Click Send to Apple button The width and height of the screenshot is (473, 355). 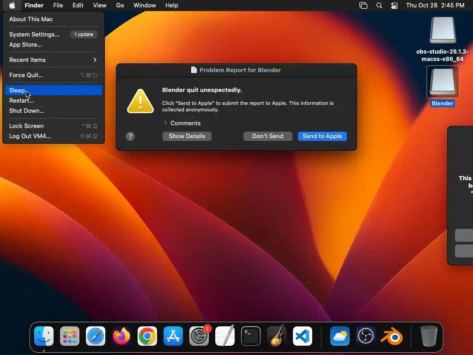(x=322, y=136)
